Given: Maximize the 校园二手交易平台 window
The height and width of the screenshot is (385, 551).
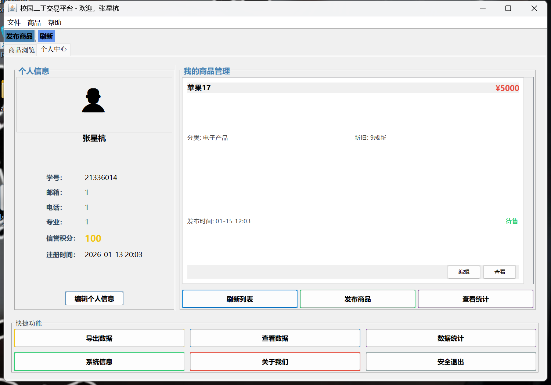Looking at the screenshot, I should (508, 8).
